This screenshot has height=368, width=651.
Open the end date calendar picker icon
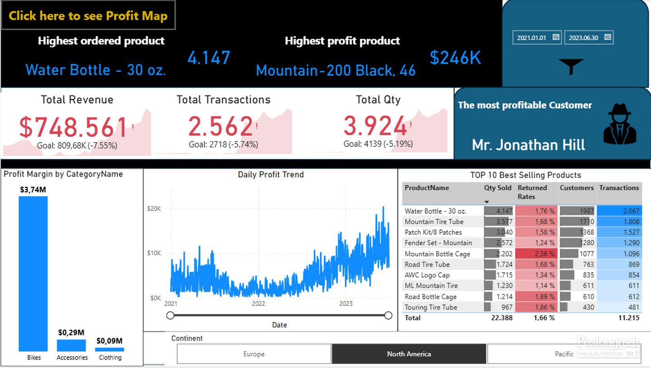pos(608,37)
